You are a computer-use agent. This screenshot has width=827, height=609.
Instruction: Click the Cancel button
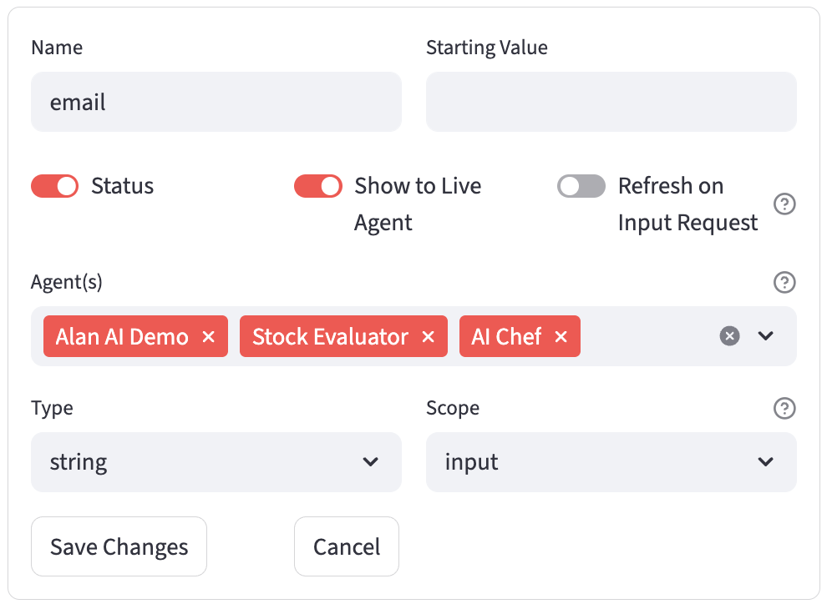click(347, 546)
